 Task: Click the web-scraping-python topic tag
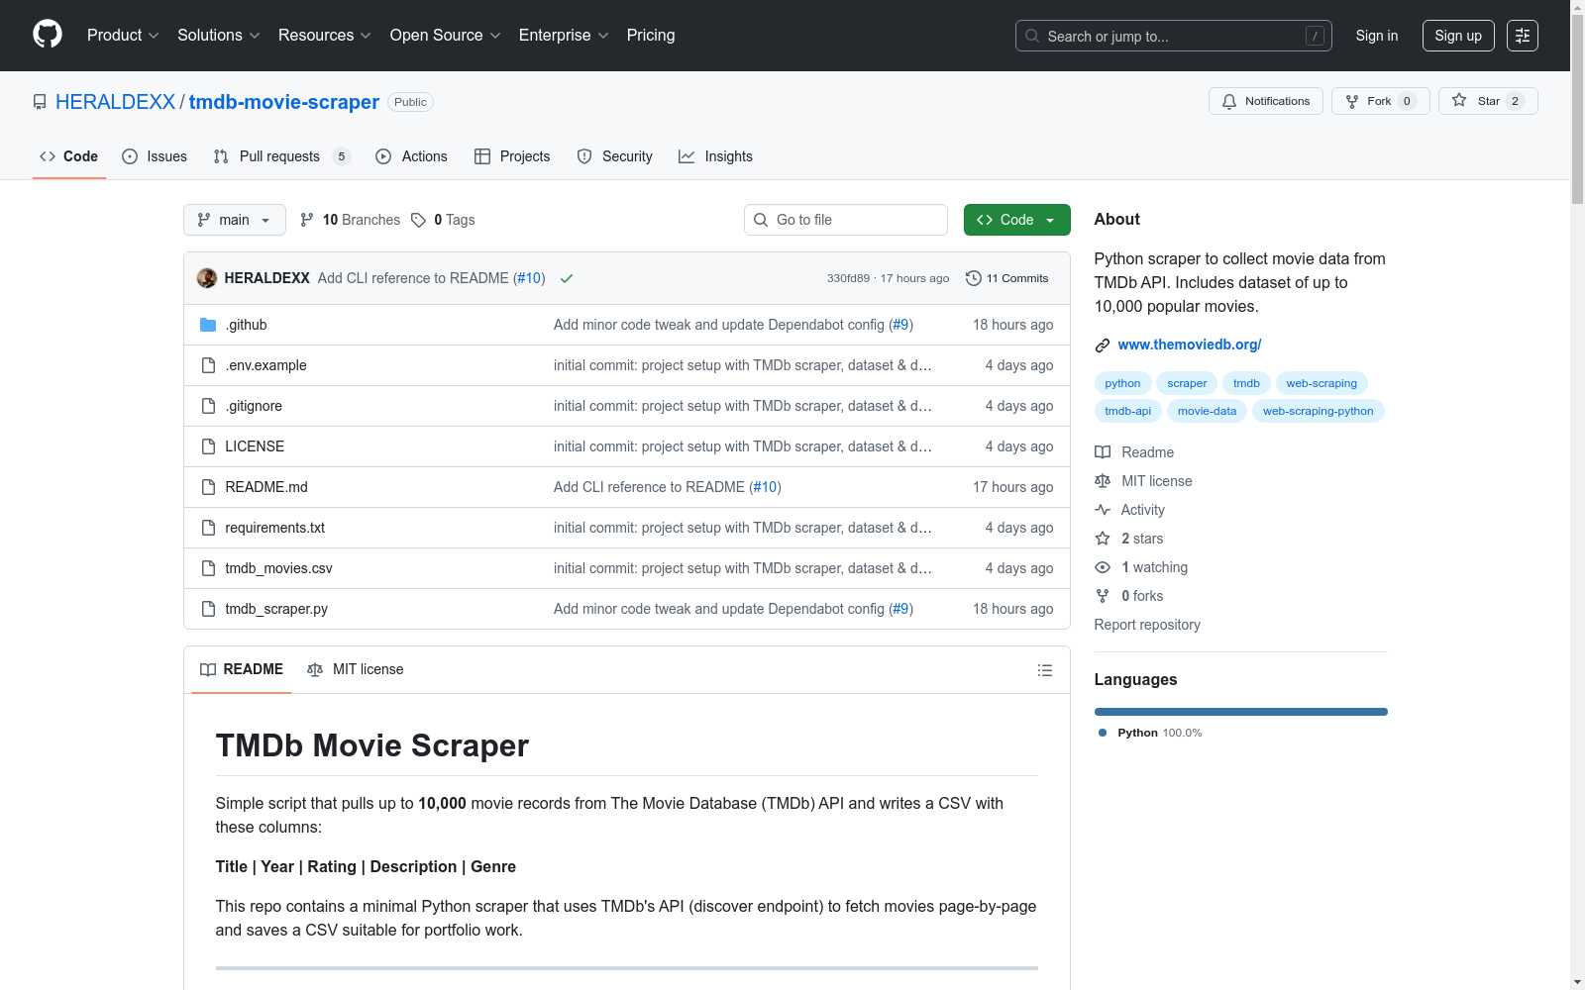1319,411
